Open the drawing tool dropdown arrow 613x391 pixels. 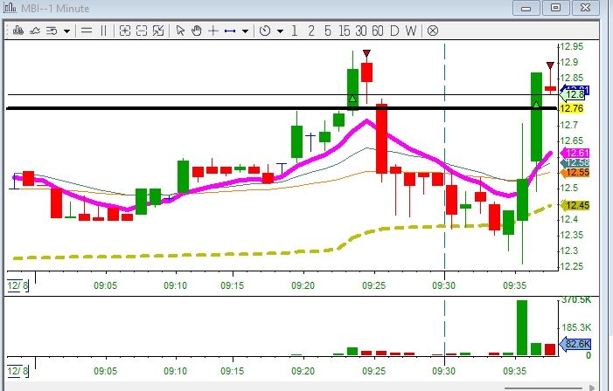click(245, 31)
